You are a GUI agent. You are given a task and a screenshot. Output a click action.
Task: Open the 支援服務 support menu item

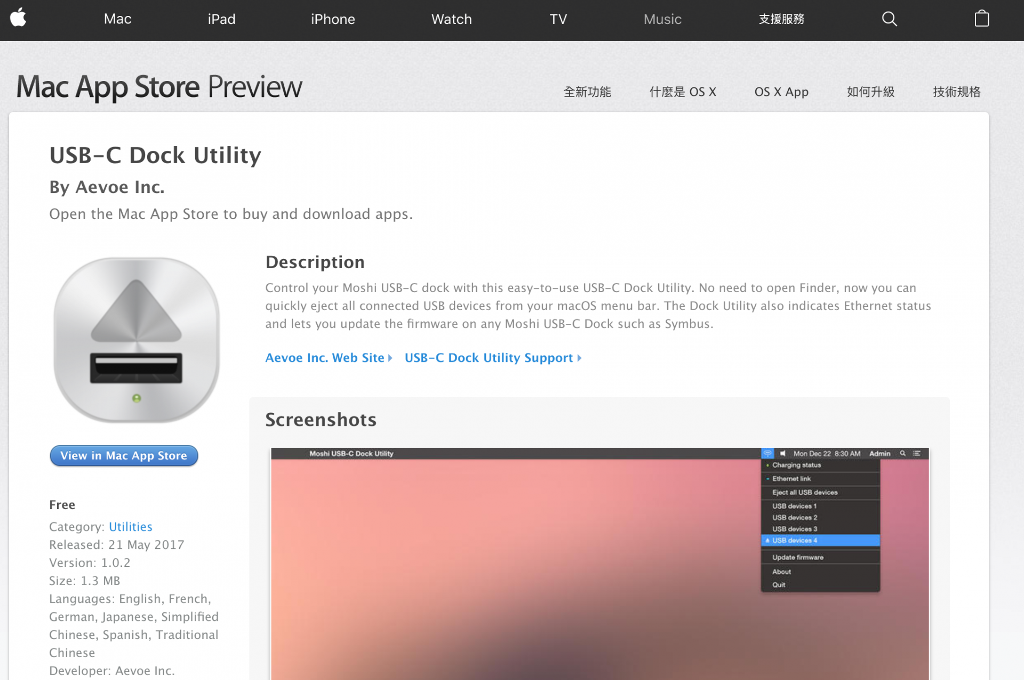tap(781, 19)
